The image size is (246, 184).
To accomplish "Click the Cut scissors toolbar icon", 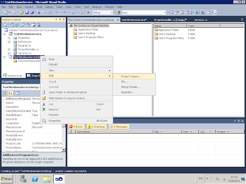I will pos(39,13).
